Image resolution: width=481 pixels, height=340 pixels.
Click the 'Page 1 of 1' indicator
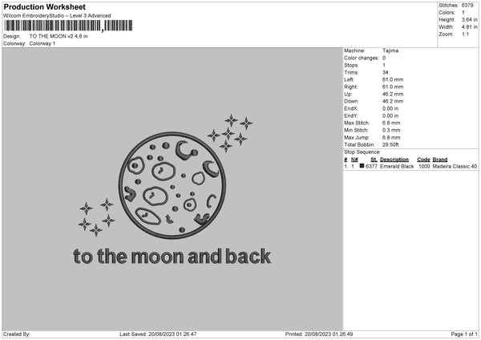pyautogui.click(x=464, y=334)
